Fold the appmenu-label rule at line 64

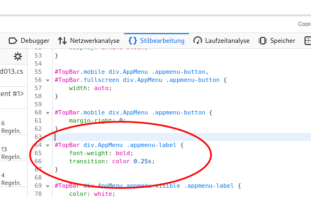click(x=48, y=145)
